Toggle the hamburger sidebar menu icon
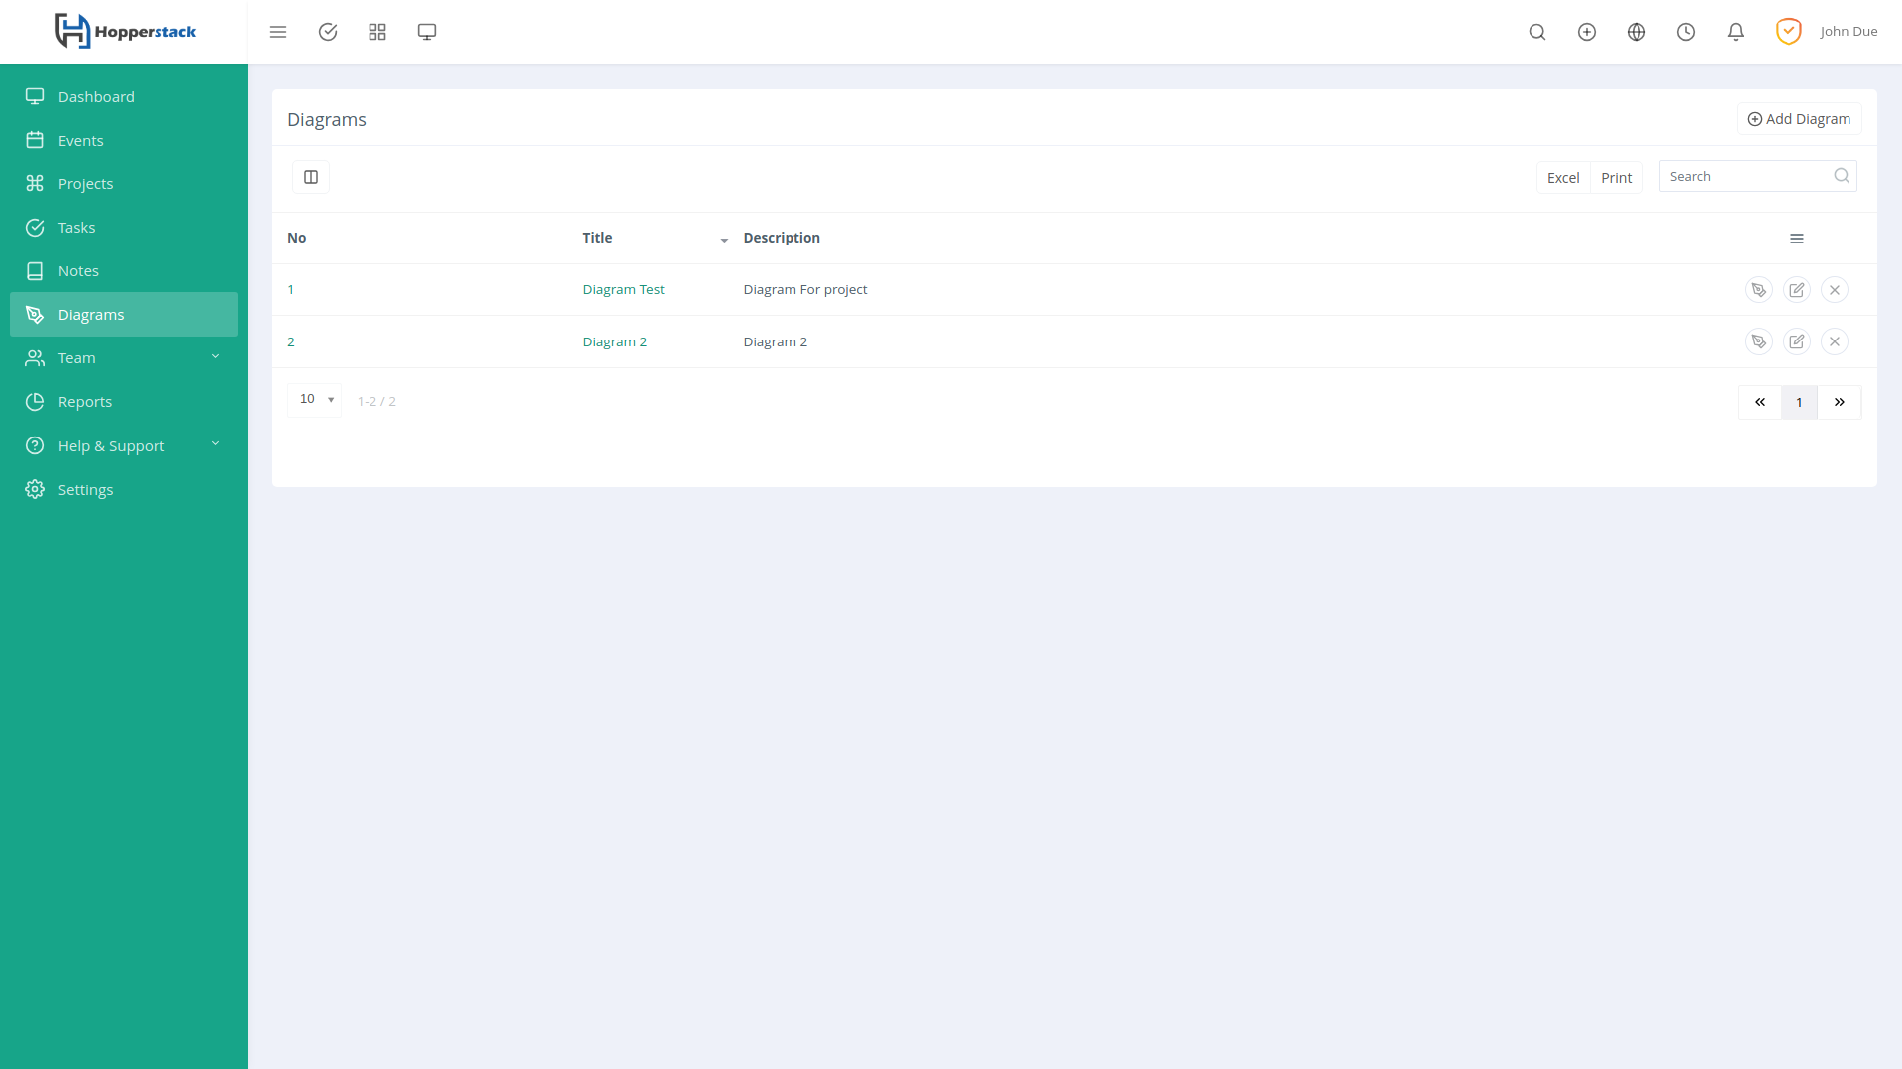Screen dimensions: 1902x1069 coord(278,32)
